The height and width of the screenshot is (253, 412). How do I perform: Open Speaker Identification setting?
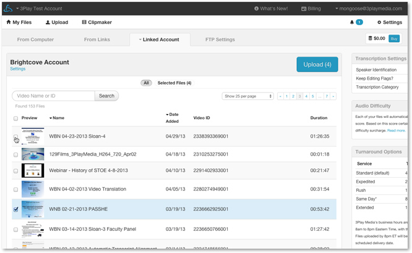[376, 70]
